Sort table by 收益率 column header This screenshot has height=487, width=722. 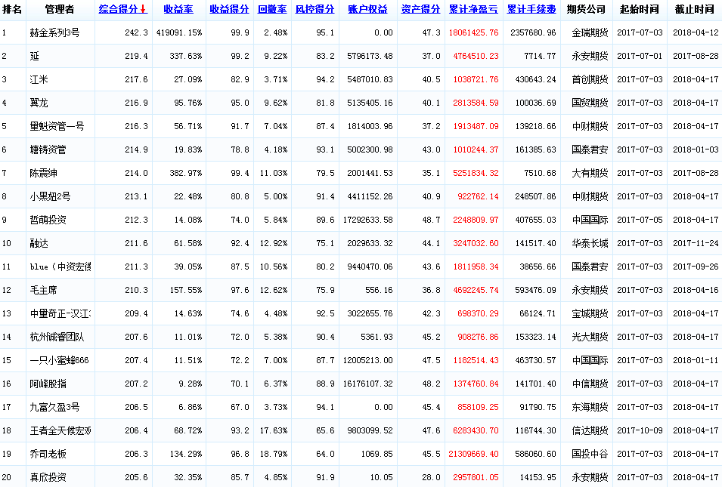[x=178, y=10]
